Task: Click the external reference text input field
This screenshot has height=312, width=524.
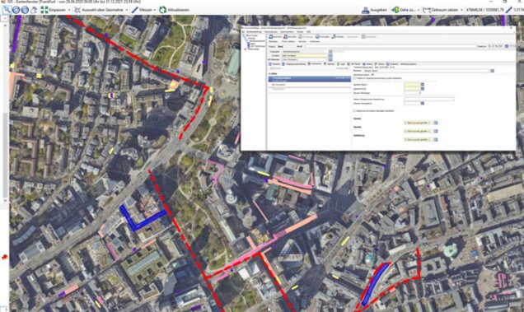Action: (x=429, y=100)
